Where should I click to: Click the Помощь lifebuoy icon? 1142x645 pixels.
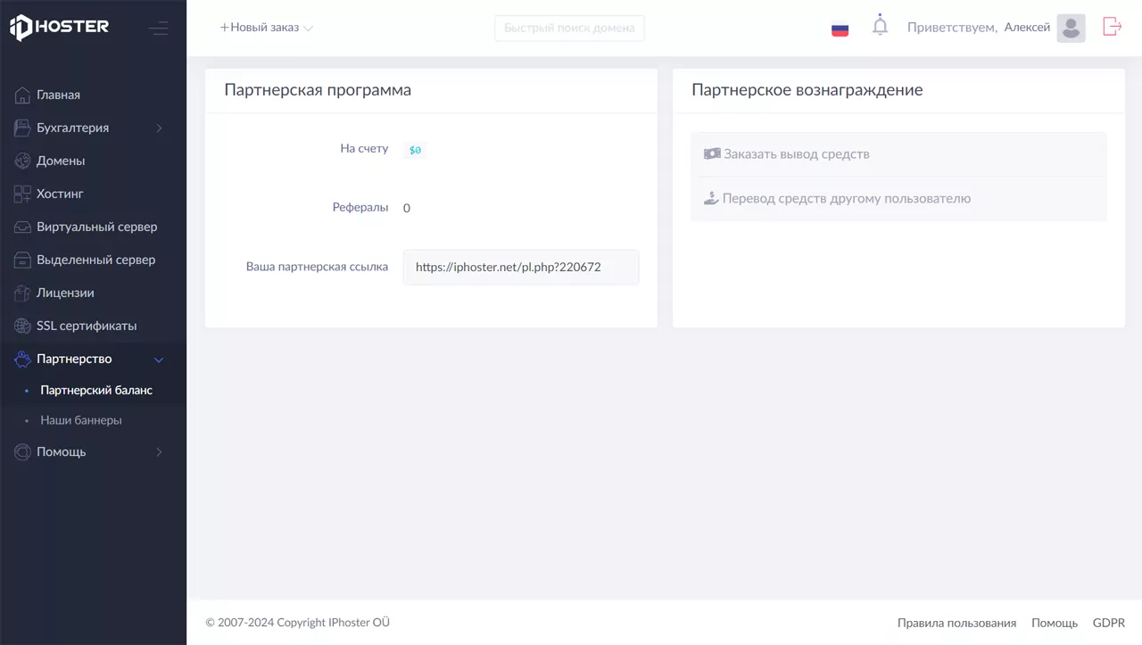coord(22,451)
